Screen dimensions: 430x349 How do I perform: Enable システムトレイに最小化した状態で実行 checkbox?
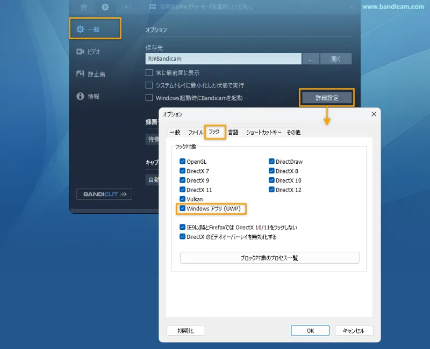[x=149, y=85]
